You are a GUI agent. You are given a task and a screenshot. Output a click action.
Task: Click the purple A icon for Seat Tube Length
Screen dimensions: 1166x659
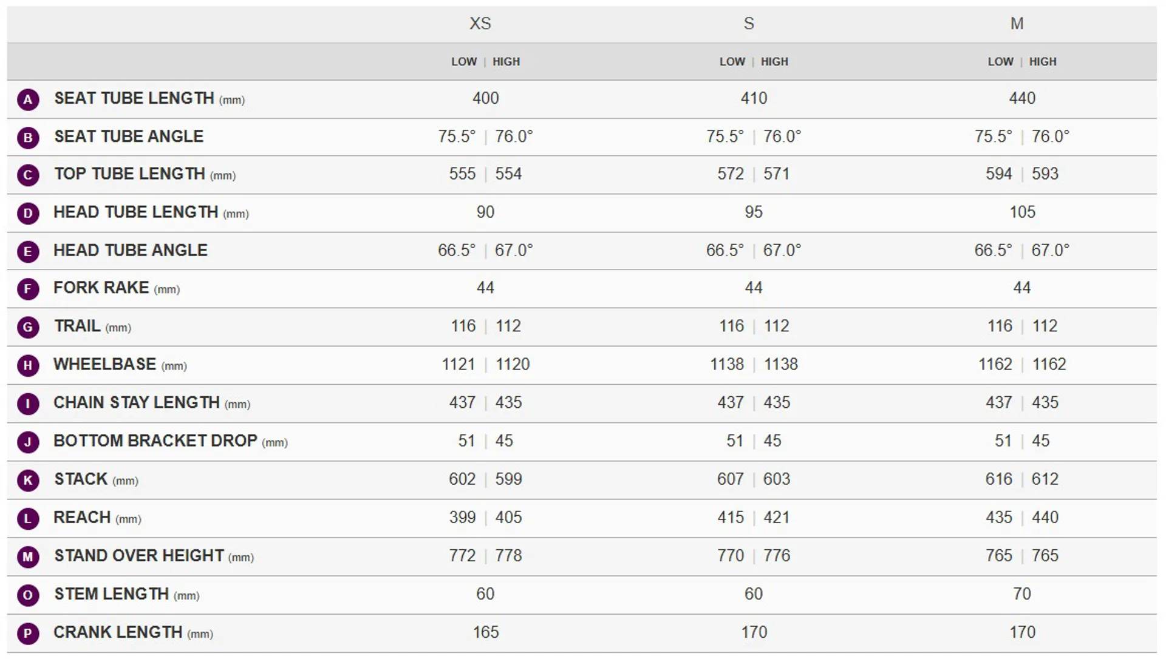[28, 100]
